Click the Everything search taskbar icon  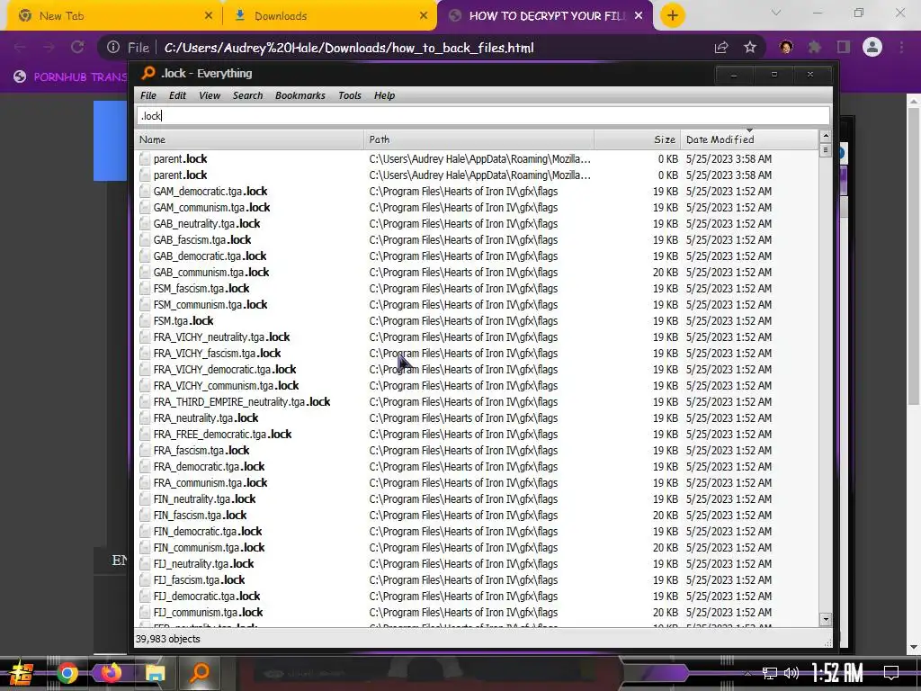point(200,672)
